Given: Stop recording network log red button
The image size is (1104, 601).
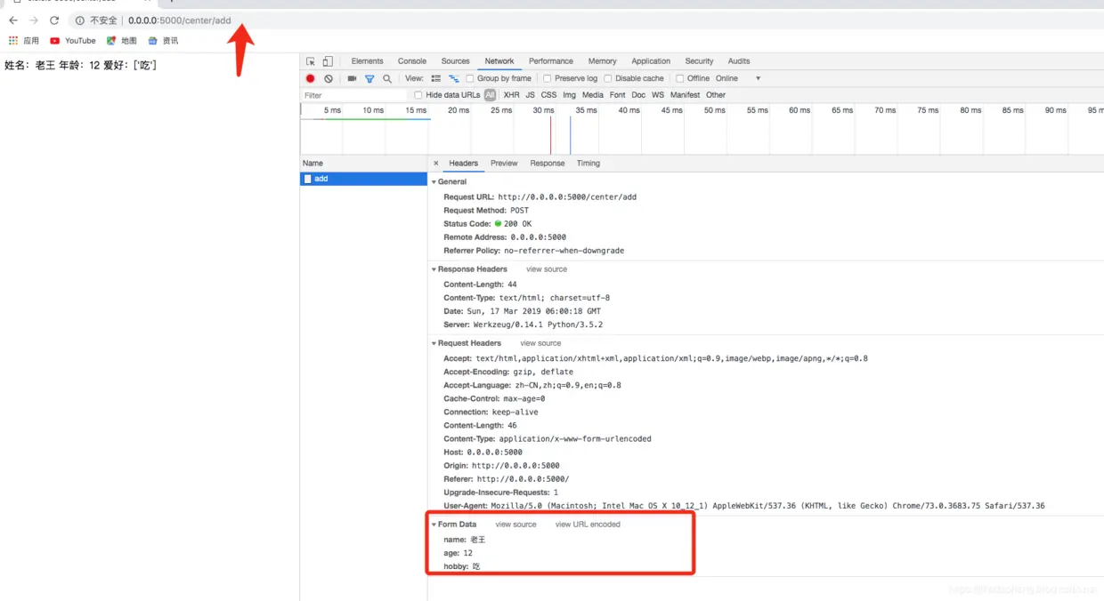Looking at the screenshot, I should [311, 78].
